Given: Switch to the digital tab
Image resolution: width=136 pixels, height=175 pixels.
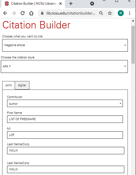Looking at the screenshot, I should pyautogui.click(x=22, y=85).
